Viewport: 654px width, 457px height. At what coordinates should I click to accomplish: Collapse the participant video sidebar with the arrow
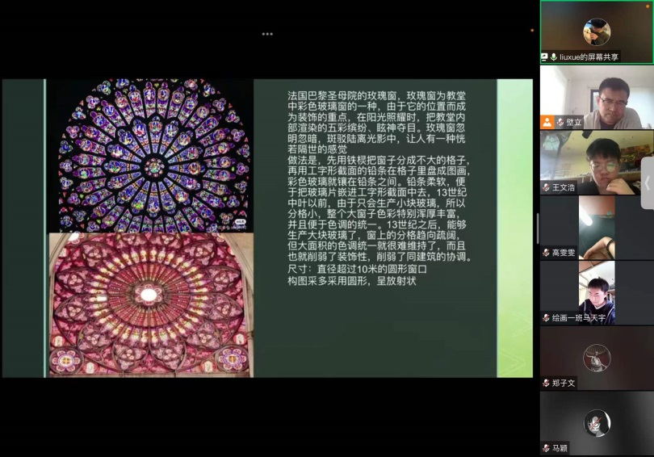coord(647,183)
